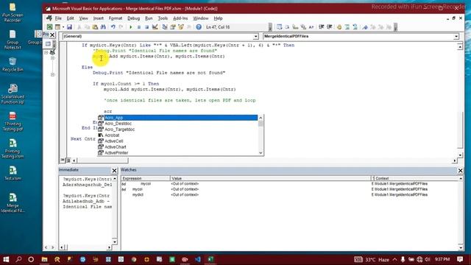Click the Value column header in Watches
The image size is (471, 265).
(x=270, y=178)
